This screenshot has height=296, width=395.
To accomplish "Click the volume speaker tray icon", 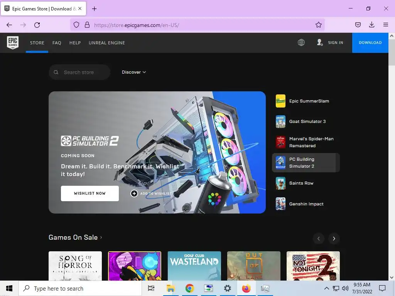I will pos(345,288).
